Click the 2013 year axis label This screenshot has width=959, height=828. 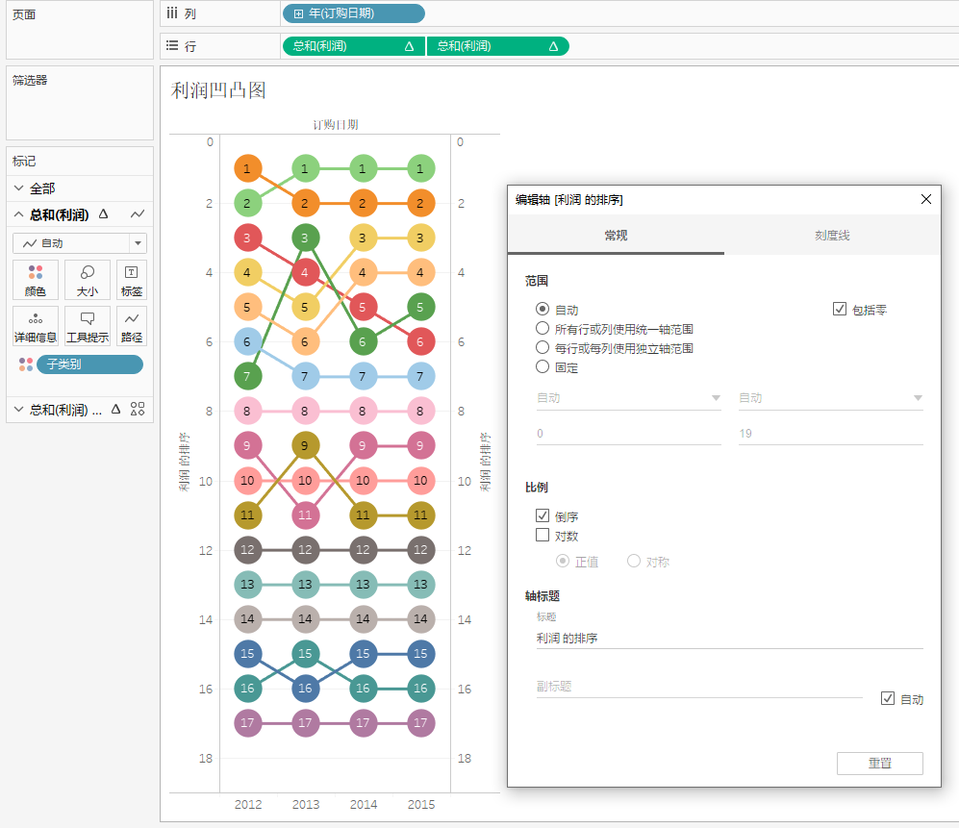coord(305,804)
